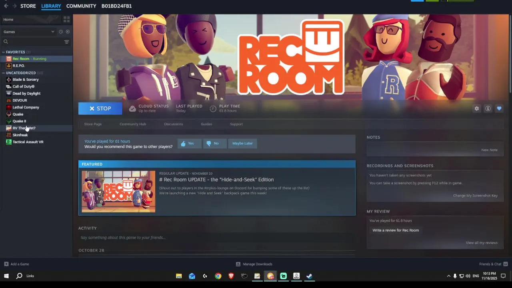Click the taskbar search icon

pyautogui.click(x=19, y=276)
